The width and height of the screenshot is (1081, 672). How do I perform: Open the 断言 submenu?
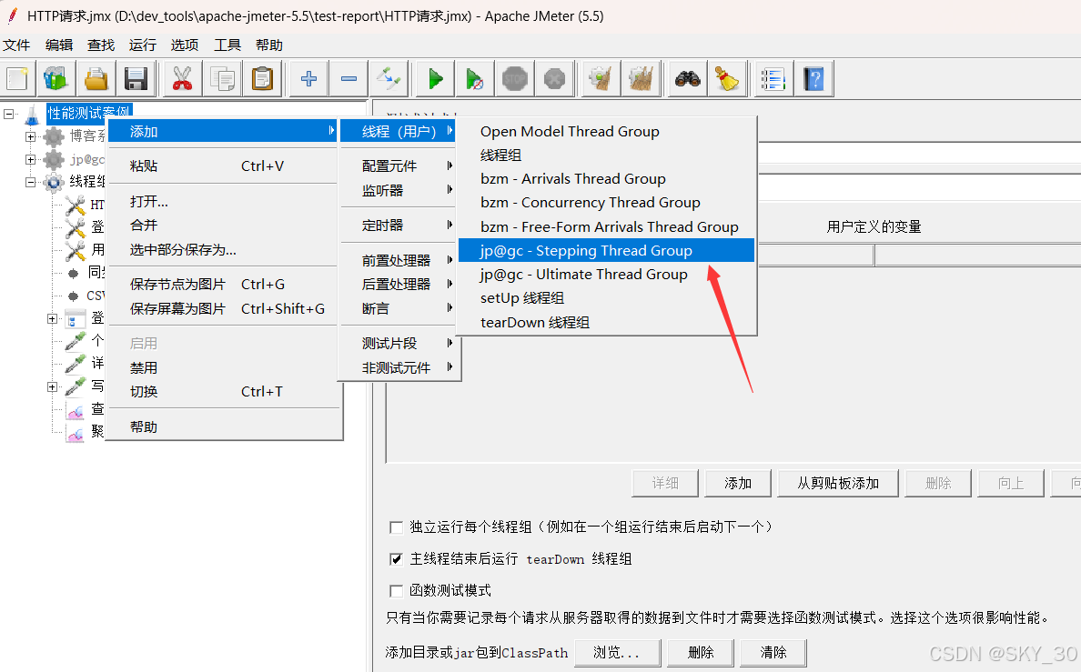click(400, 308)
